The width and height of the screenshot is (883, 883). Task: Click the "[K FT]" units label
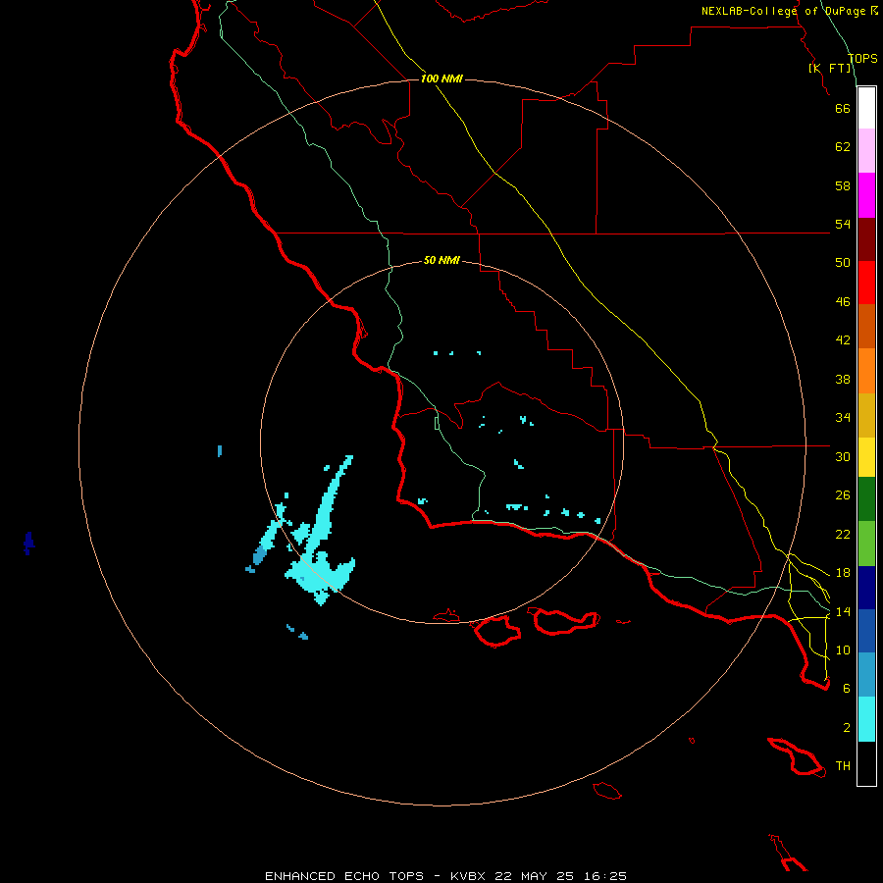830,68
